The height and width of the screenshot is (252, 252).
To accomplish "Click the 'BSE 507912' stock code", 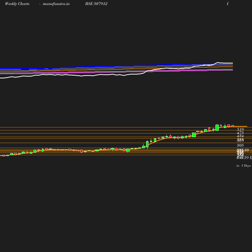I will [x=96, y=4].
